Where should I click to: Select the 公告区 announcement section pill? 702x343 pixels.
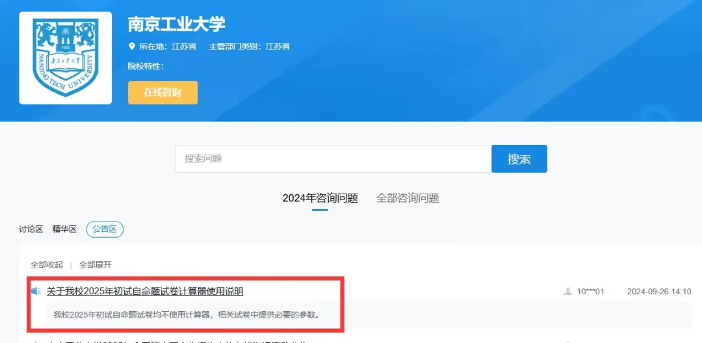(105, 229)
